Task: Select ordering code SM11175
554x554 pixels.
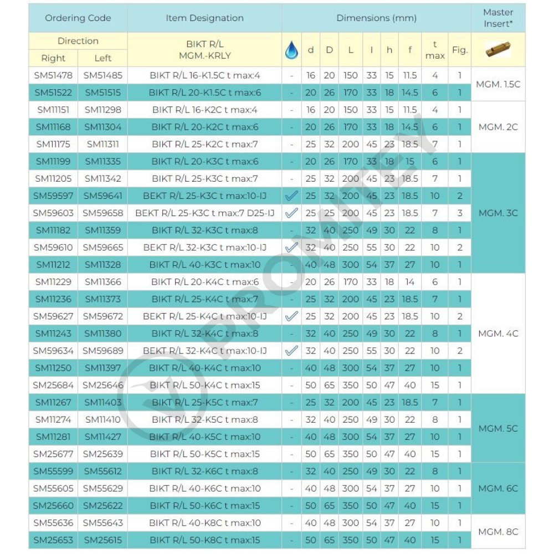Action: [53, 144]
